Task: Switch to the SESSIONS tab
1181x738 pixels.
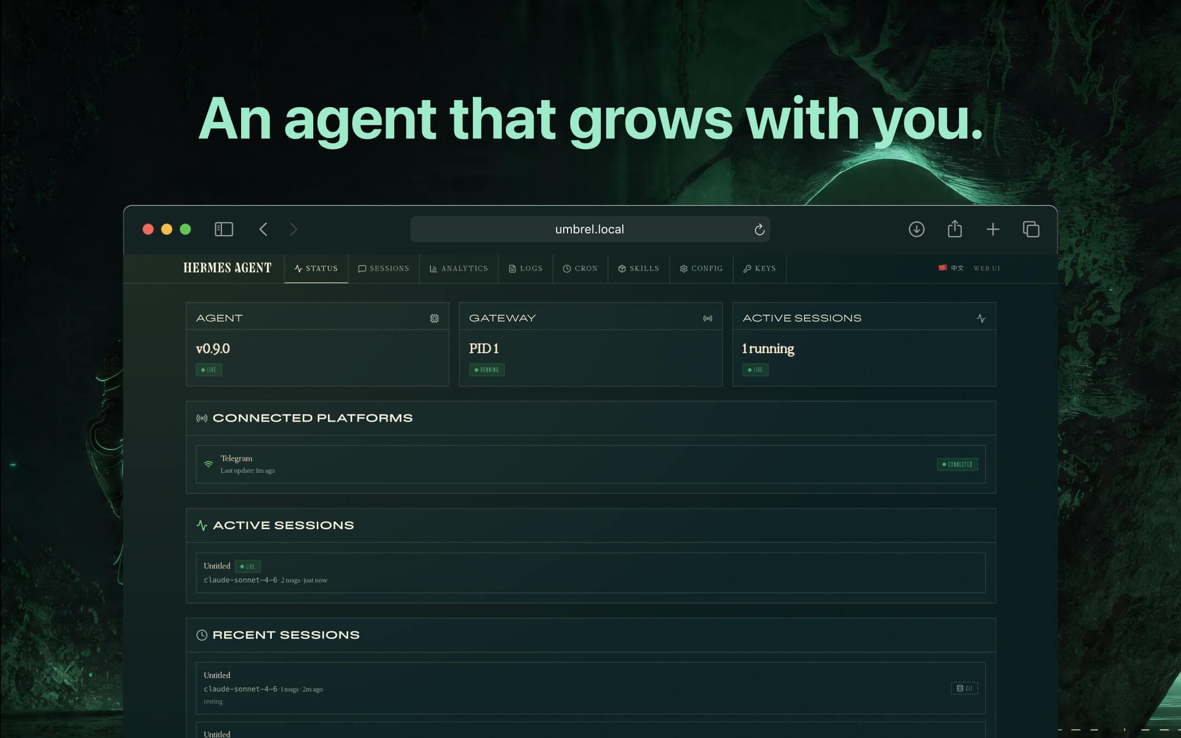Action: point(383,268)
